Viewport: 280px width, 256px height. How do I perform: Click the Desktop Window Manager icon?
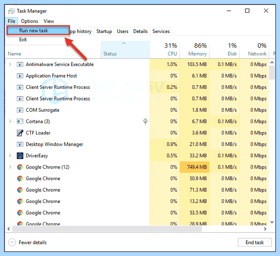pyautogui.click(x=20, y=144)
